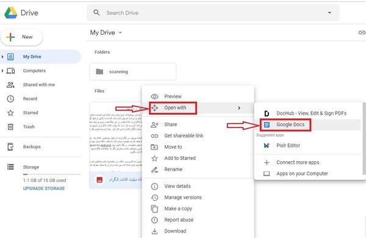Choose Get shareable link
The width and height of the screenshot is (366, 238).
(x=198, y=135)
